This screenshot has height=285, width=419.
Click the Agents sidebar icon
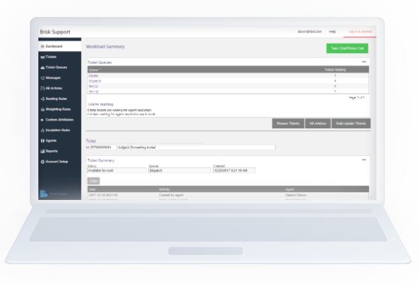[x=43, y=140]
